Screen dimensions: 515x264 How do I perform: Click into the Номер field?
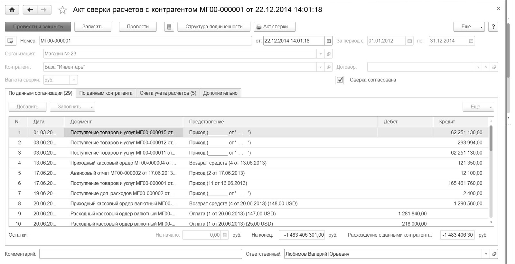point(145,41)
